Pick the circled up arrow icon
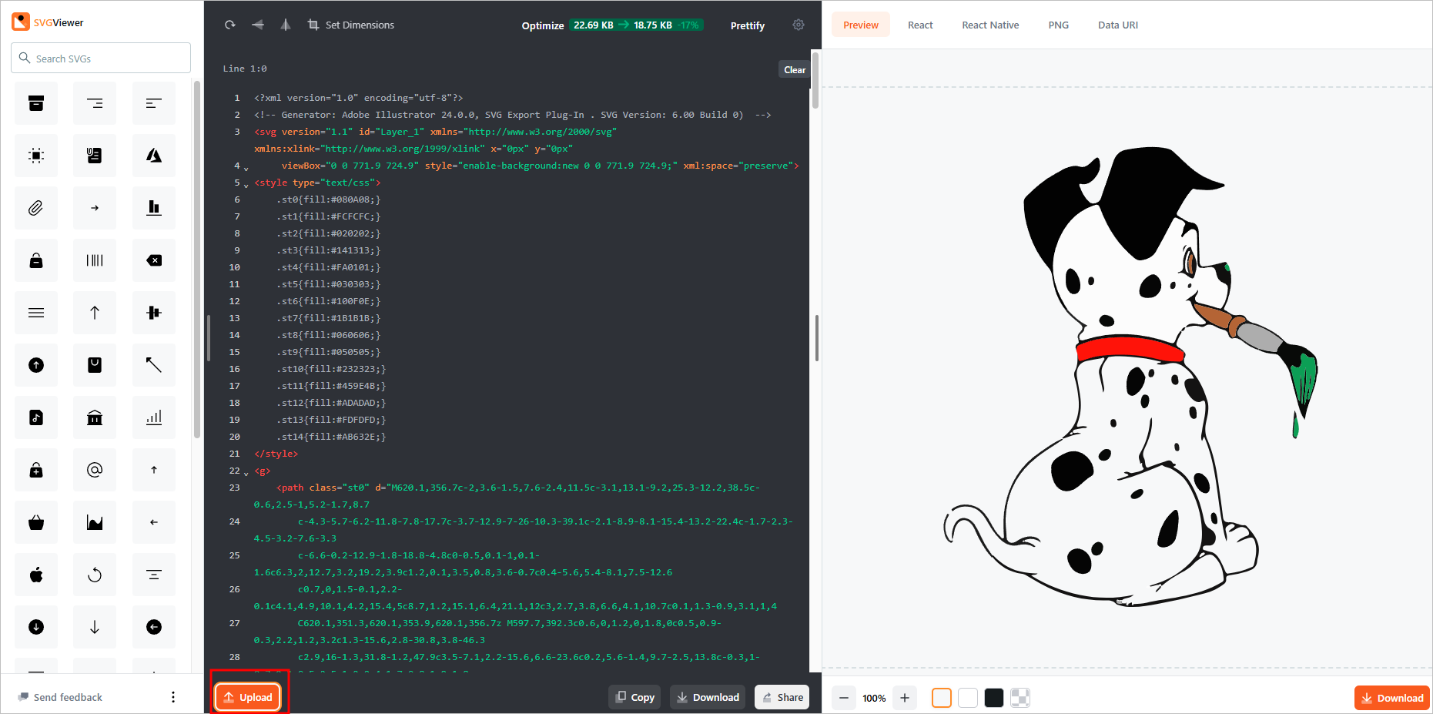This screenshot has width=1433, height=714. point(36,365)
